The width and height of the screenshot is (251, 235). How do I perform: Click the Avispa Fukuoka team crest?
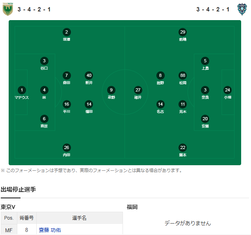point(242,9)
